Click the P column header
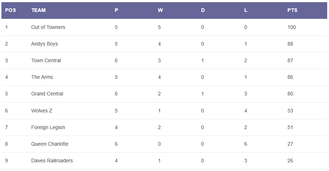The image size is (329, 171). [116, 10]
